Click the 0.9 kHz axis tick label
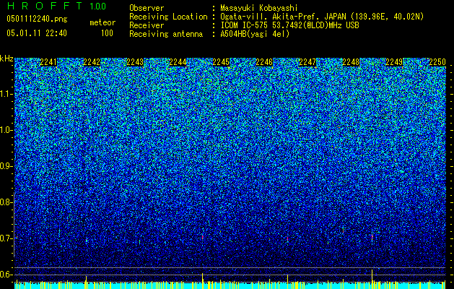Screen dimensions: 454x289 pos(6,166)
